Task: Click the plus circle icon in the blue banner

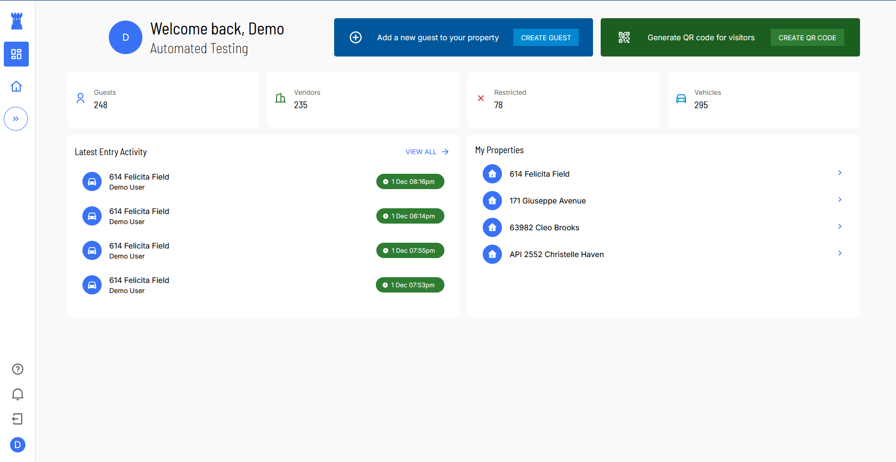Action: click(356, 37)
